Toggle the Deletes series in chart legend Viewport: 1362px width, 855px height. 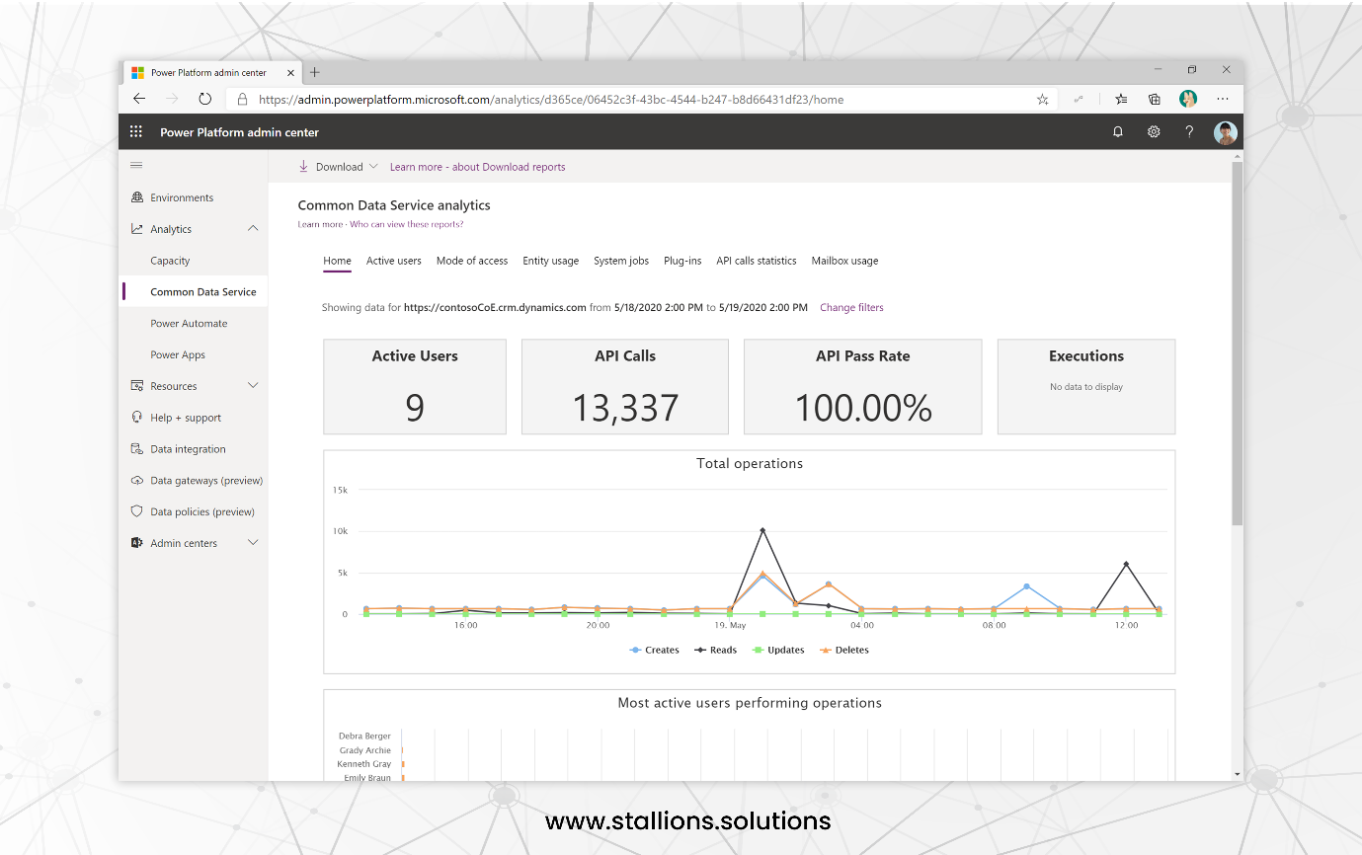click(x=843, y=650)
